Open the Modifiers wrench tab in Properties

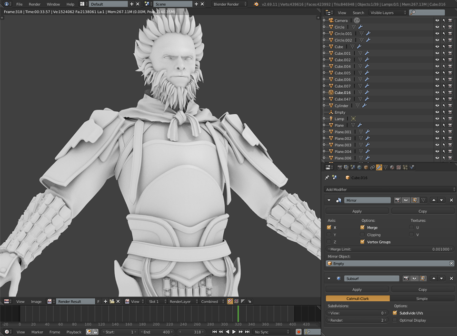(x=379, y=168)
